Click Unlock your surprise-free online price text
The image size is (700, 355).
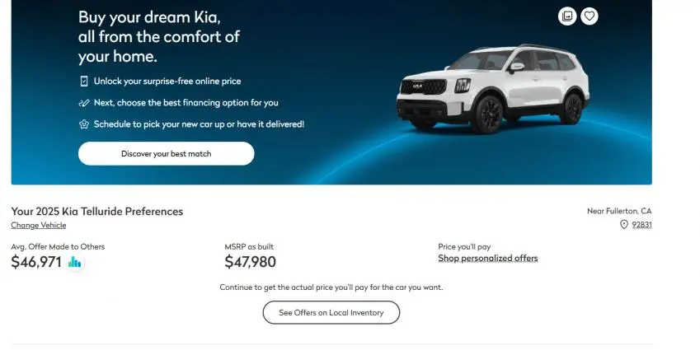point(167,82)
